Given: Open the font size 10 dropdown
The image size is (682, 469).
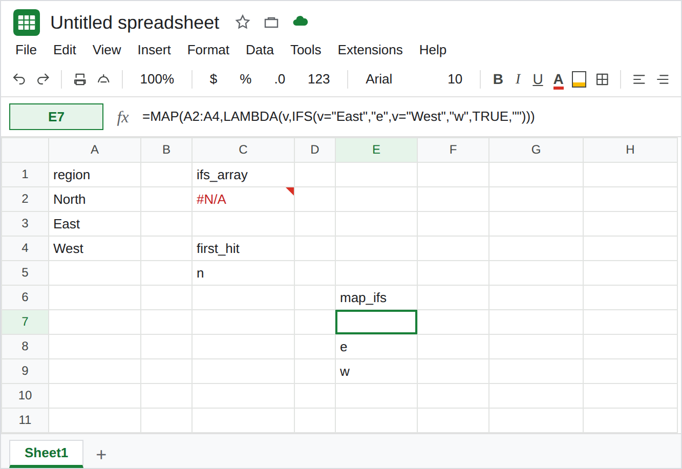Looking at the screenshot, I should pos(455,79).
